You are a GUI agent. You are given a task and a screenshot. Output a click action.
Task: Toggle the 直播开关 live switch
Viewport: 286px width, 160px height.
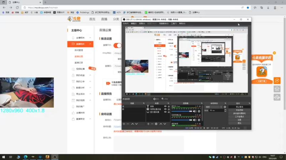118,46
